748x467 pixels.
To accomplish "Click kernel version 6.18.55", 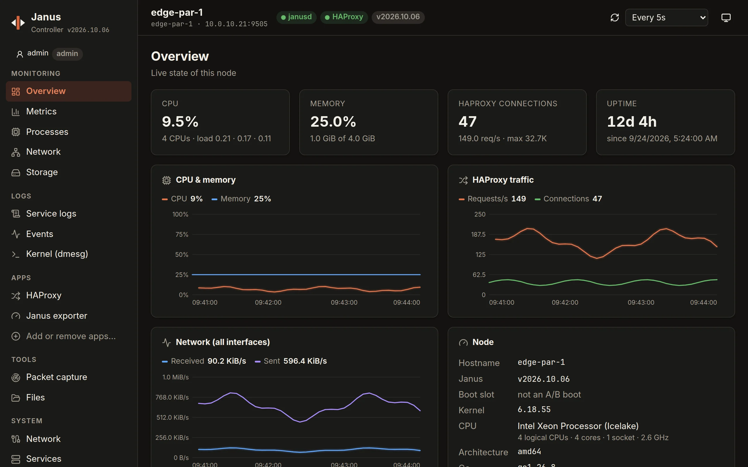I will [x=534, y=410].
